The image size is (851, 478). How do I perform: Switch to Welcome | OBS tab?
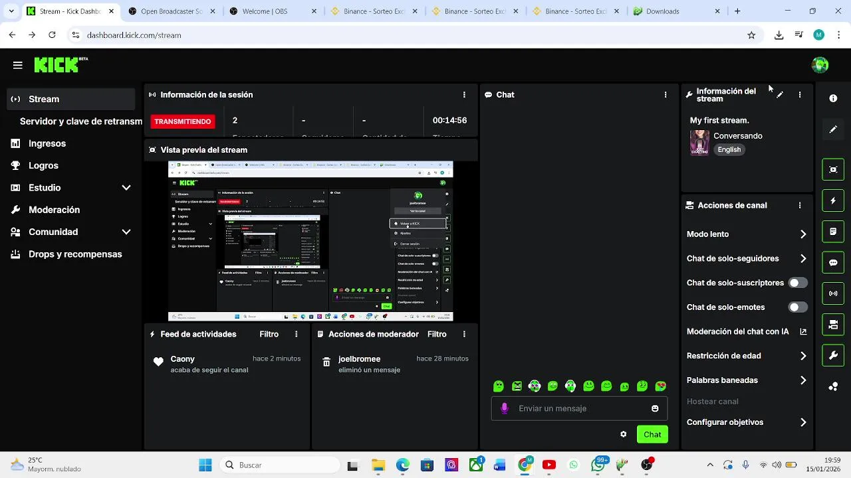[273, 11]
